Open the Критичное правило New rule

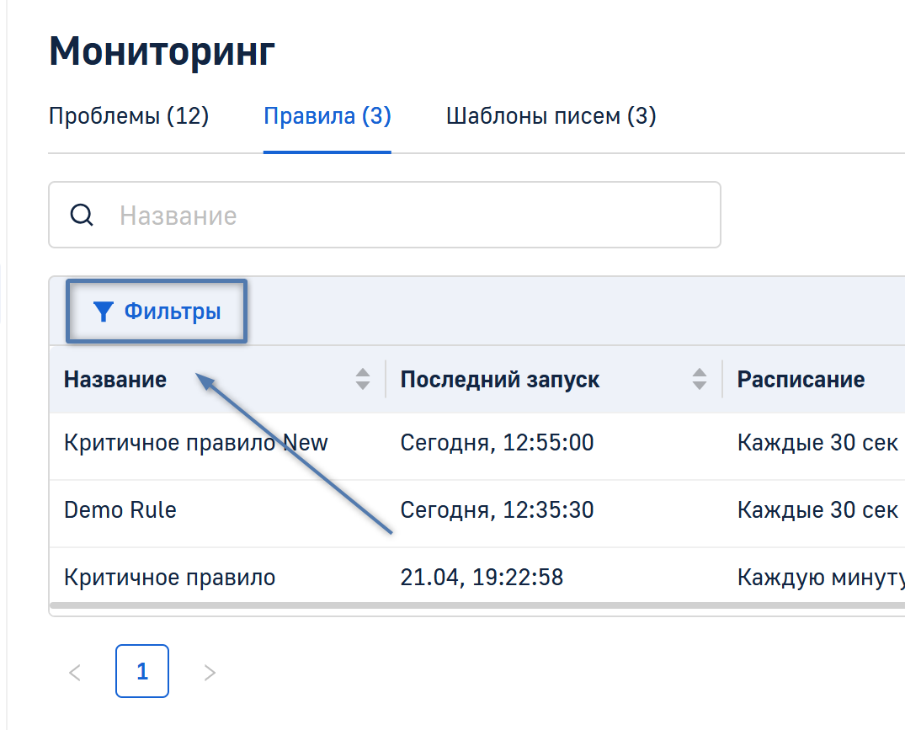(195, 443)
